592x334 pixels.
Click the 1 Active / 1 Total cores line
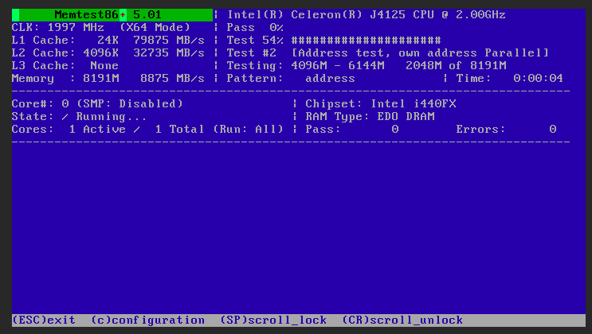pos(147,130)
